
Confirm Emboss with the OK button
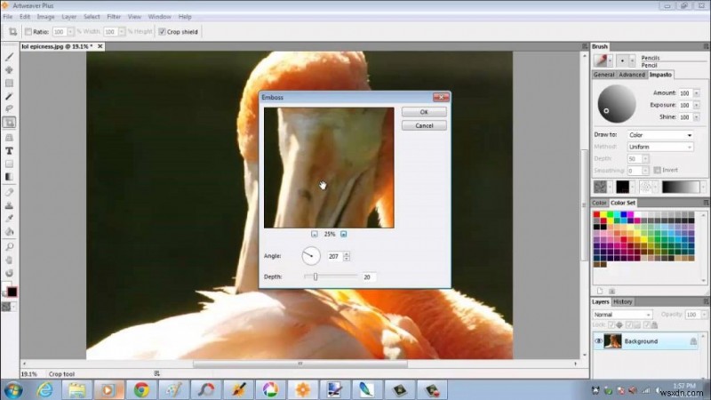pyautogui.click(x=424, y=112)
